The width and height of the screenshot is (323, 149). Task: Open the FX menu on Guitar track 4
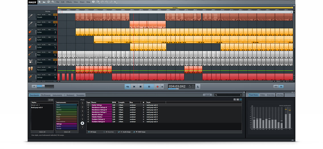(x=55, y=37)
